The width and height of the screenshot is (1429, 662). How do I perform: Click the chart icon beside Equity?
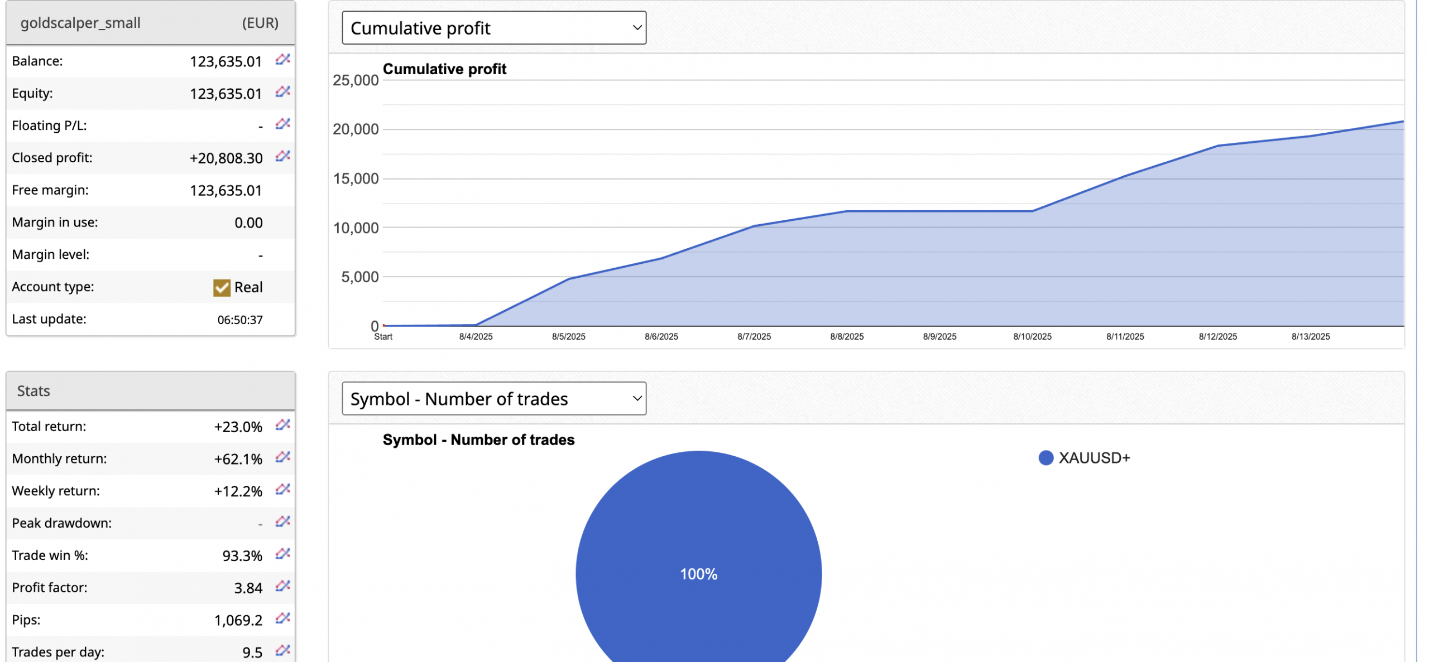tap(282, 91)
